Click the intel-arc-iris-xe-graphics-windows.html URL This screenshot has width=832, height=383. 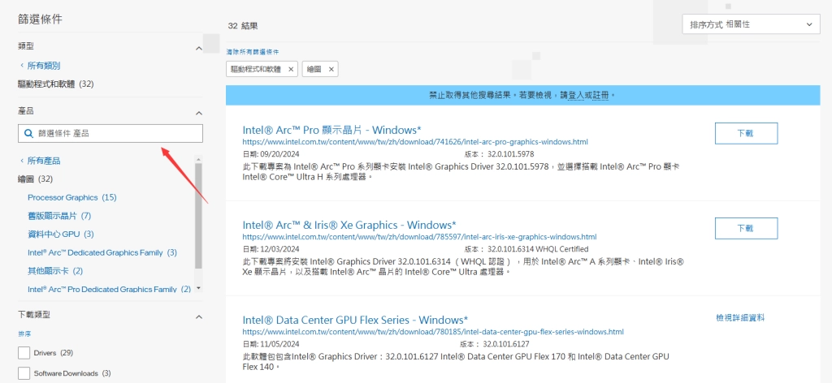point(419,237)
